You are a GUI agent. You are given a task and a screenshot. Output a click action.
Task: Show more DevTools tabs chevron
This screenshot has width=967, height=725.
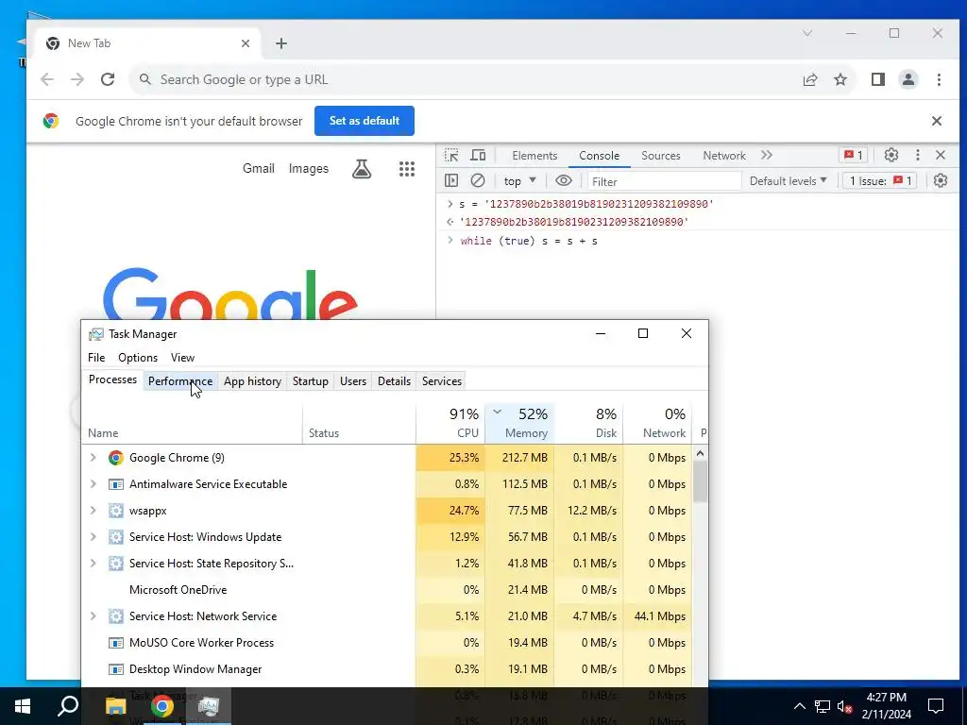point(767,156)
